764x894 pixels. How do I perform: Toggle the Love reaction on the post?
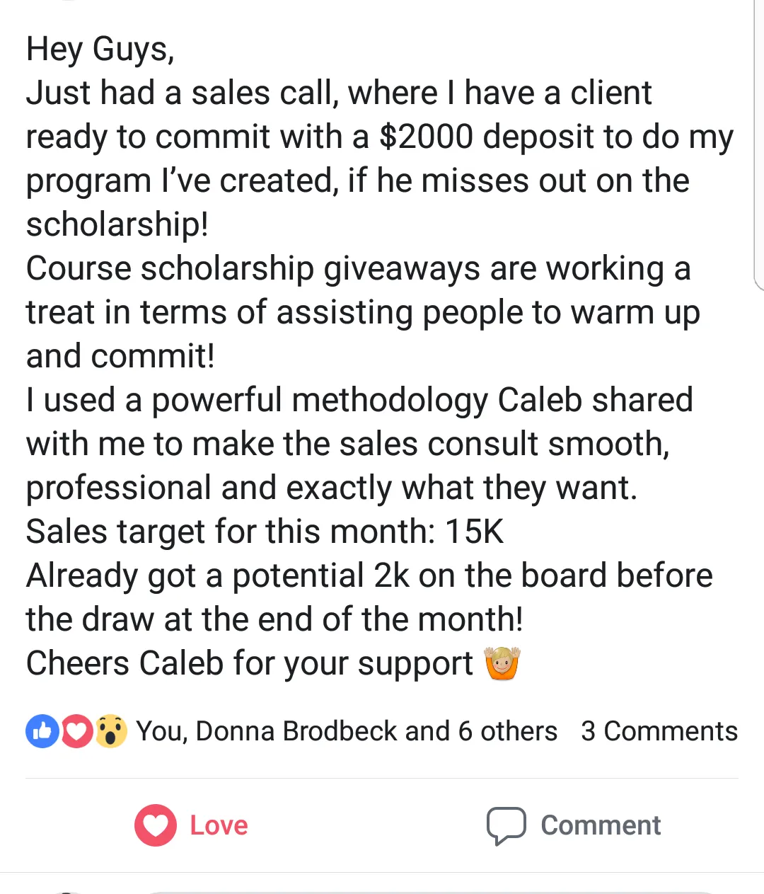point(191,825)
